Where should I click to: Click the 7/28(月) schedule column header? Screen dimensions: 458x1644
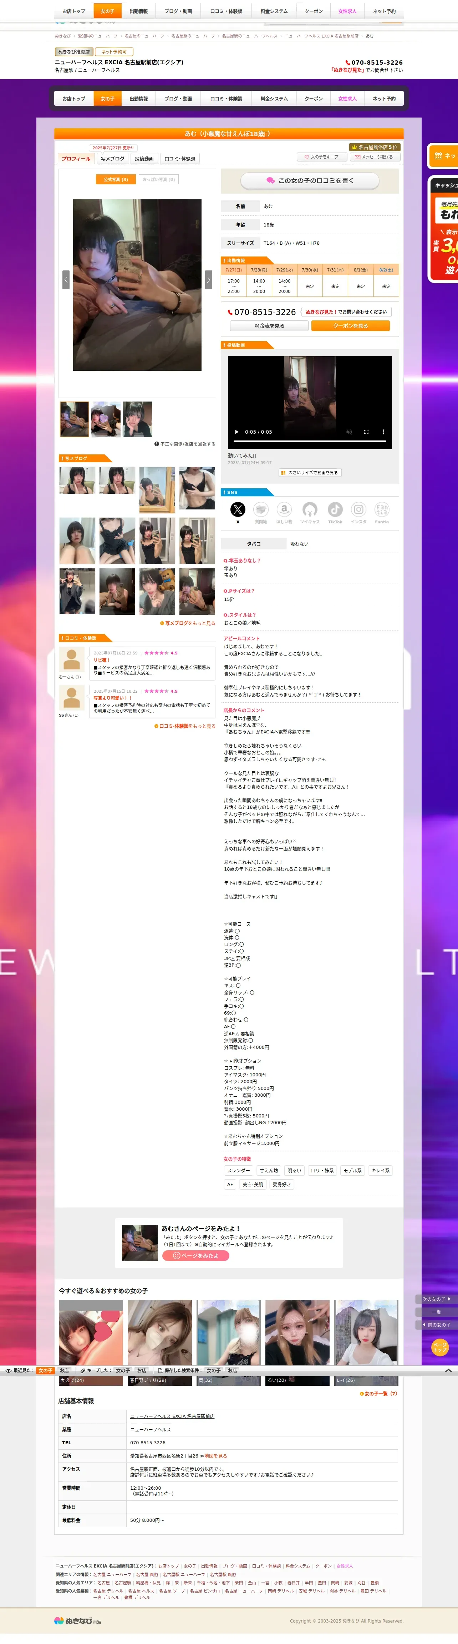pos(259,270)
